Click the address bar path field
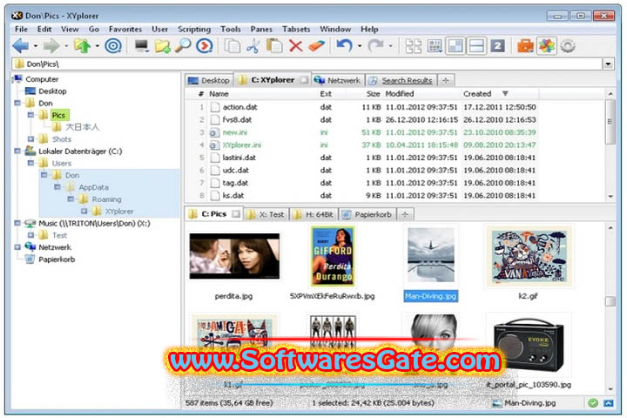The image size is (627, 418). point(308,64)
